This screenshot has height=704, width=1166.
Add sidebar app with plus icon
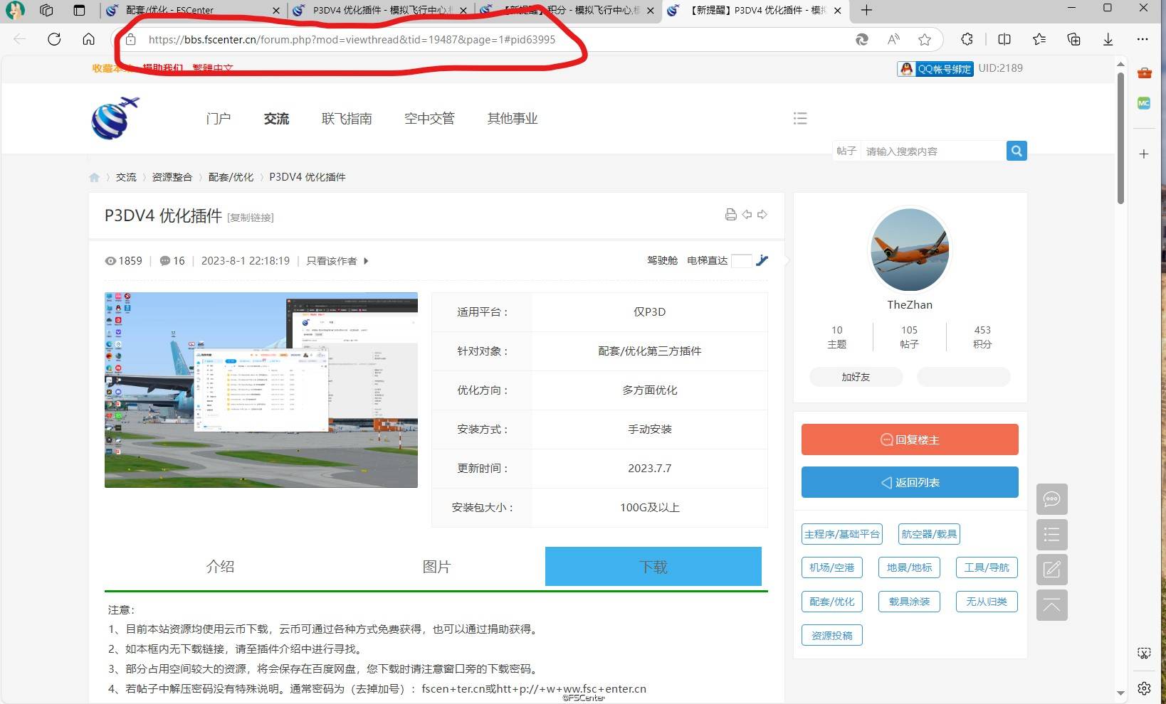coord(1144,154)
